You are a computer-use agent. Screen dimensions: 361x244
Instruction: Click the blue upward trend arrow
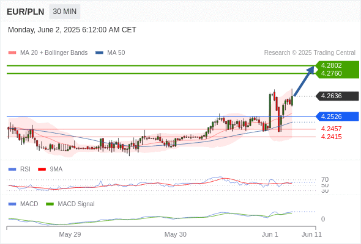click(304, 81)
